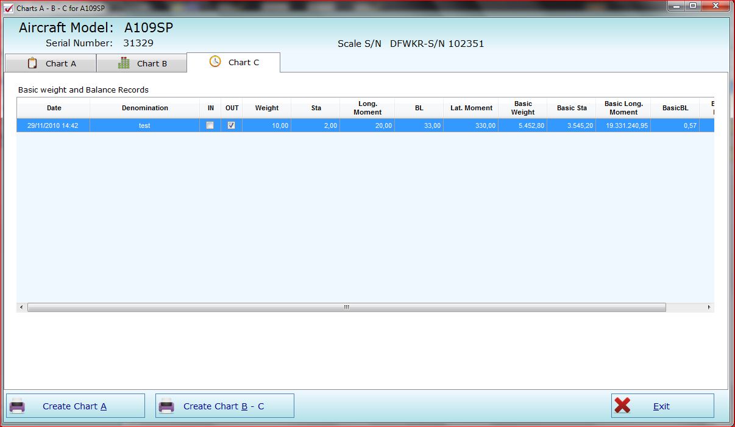Image resolution: width=735 pixels, height=427 pixels.
Task: Click the clock icon on Chart C tab
Action: pyautogui.click(x=215, y=62)
